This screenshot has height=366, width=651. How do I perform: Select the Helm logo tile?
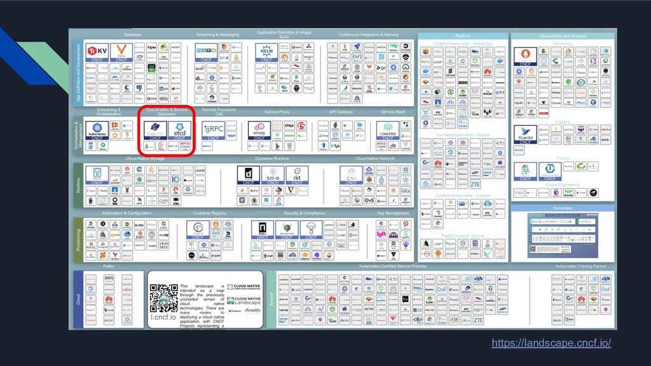tap(266, 52)
